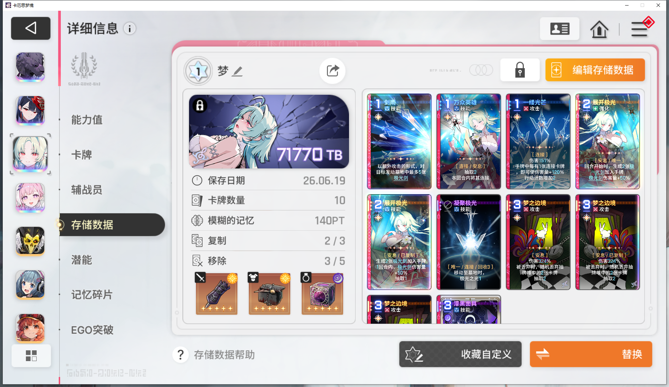This screenshot has width=669, height=387.
Task: Open the 凝聚极光 skill card
Action: 469,242
